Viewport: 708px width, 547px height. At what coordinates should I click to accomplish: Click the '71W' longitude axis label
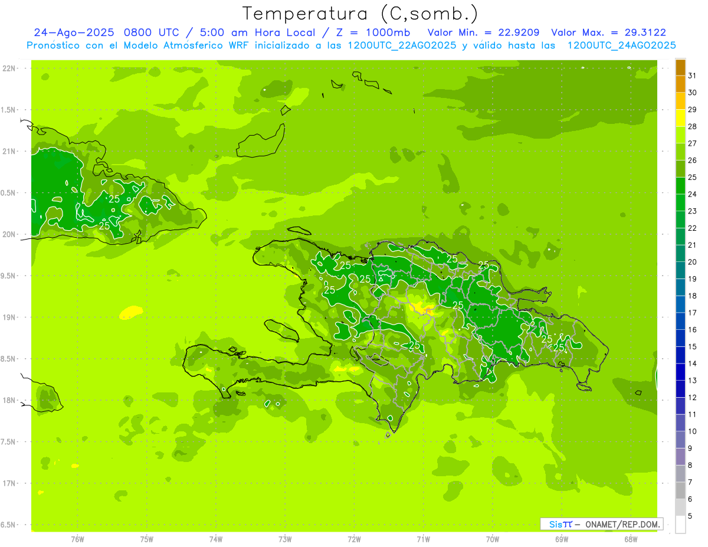[423, 539]
